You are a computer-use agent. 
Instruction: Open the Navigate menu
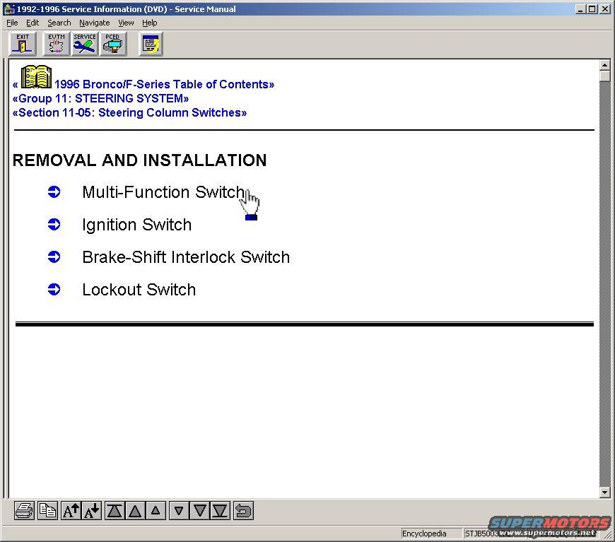coord(94,23)
